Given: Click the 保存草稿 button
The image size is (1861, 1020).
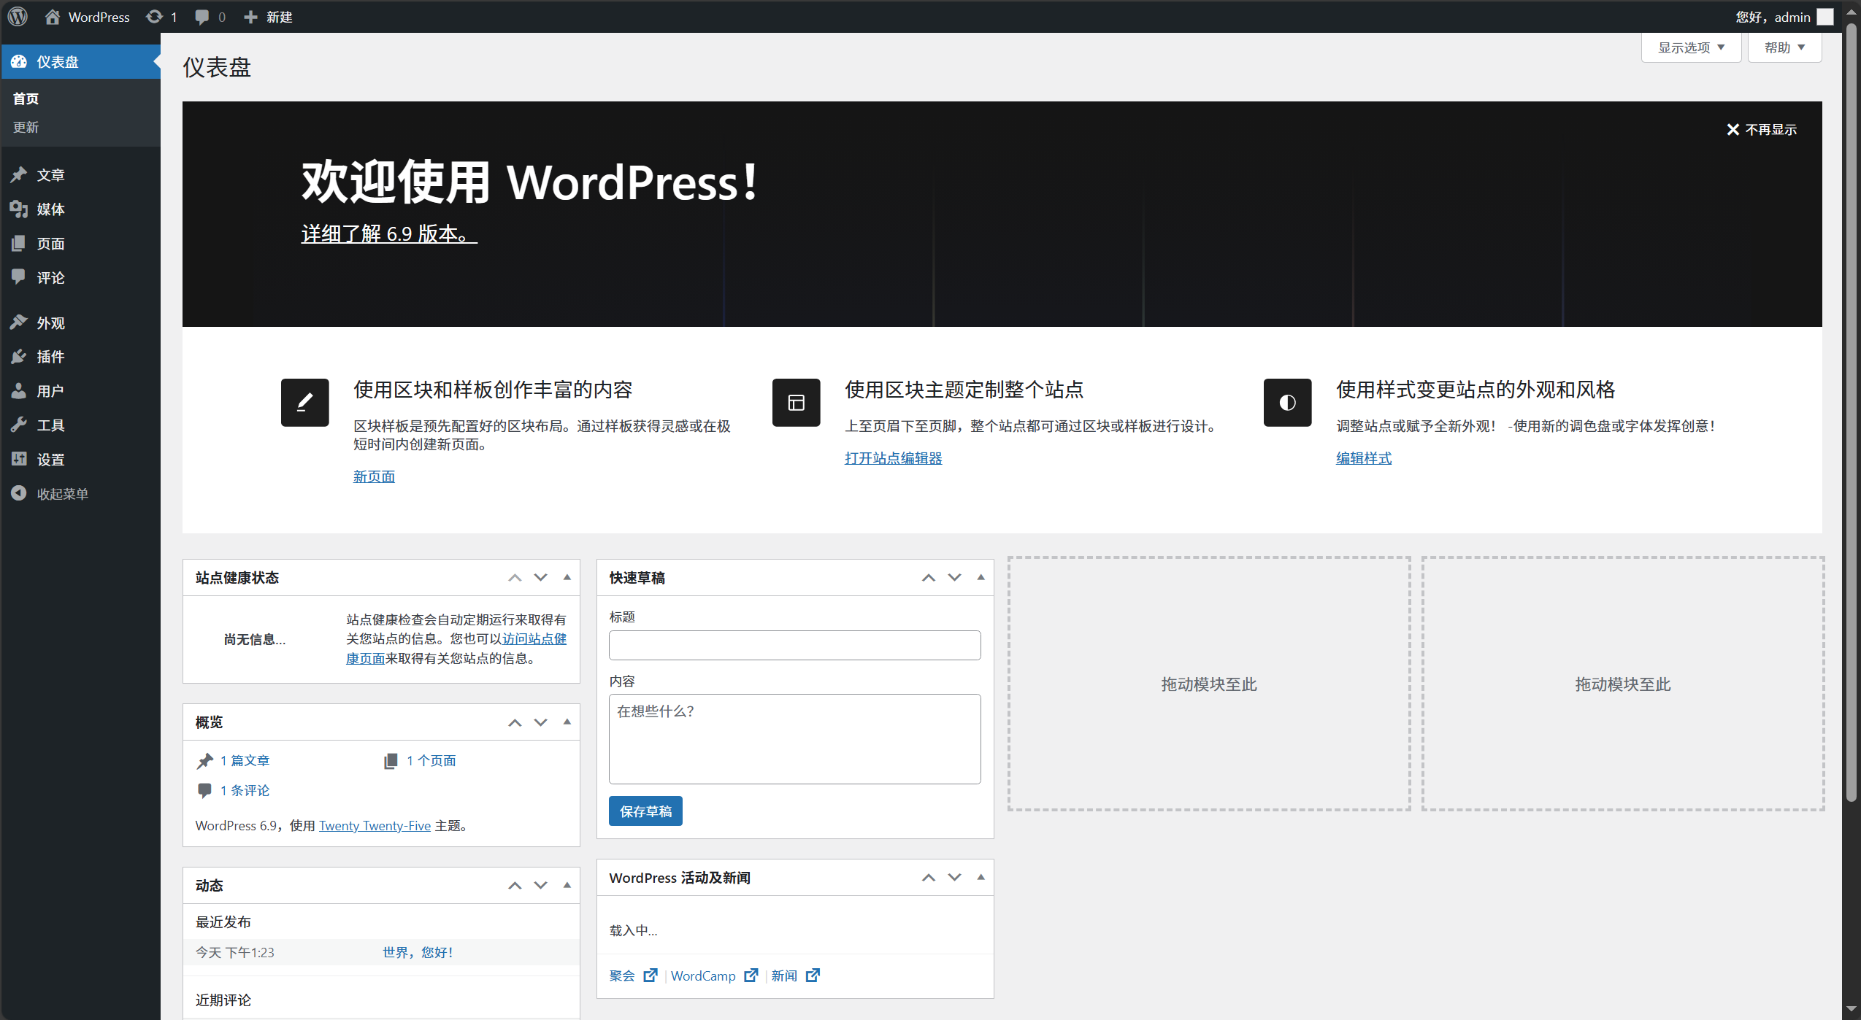Looking at the screenshot, I should point(645,811).
